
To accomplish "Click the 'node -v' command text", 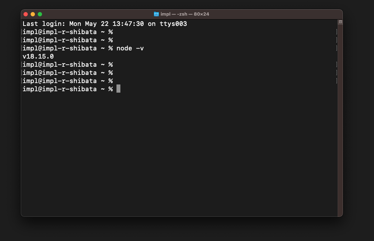I will pyautogui.click(x=130, y=48).
